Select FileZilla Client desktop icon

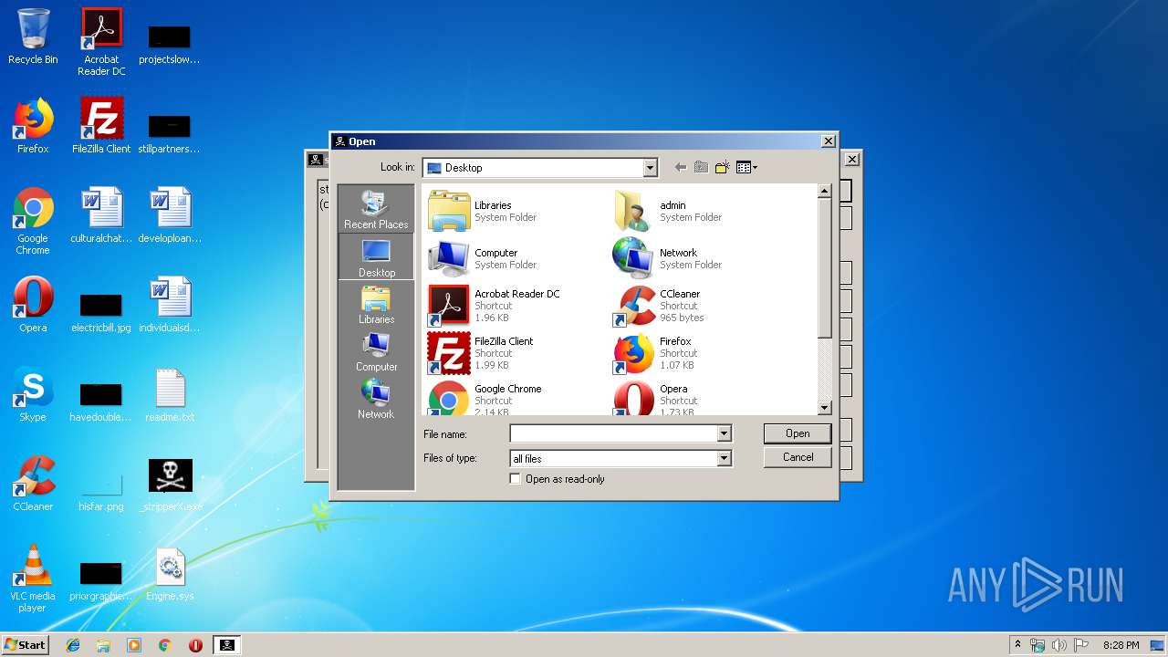[x=101, y=126]
